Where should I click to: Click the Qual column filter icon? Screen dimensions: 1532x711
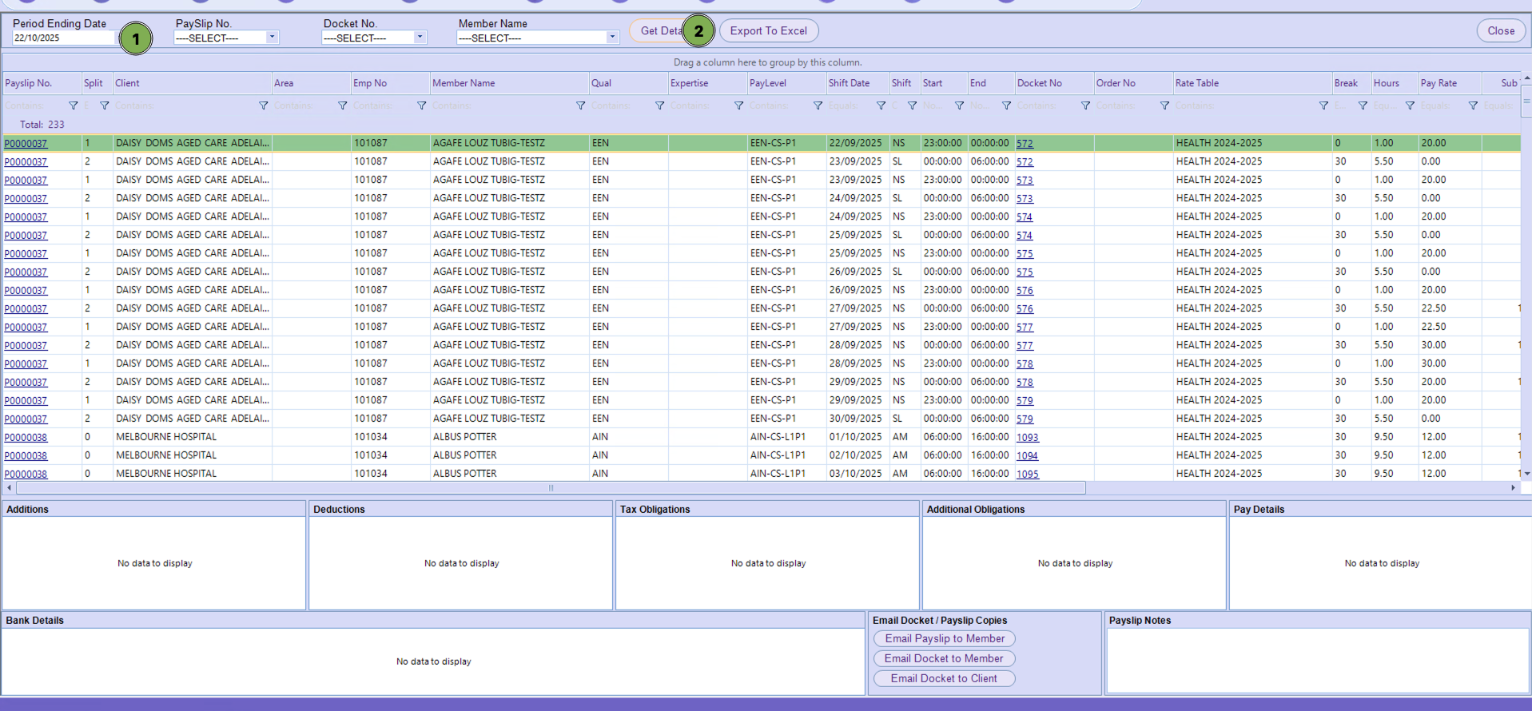tap(659, 105)
